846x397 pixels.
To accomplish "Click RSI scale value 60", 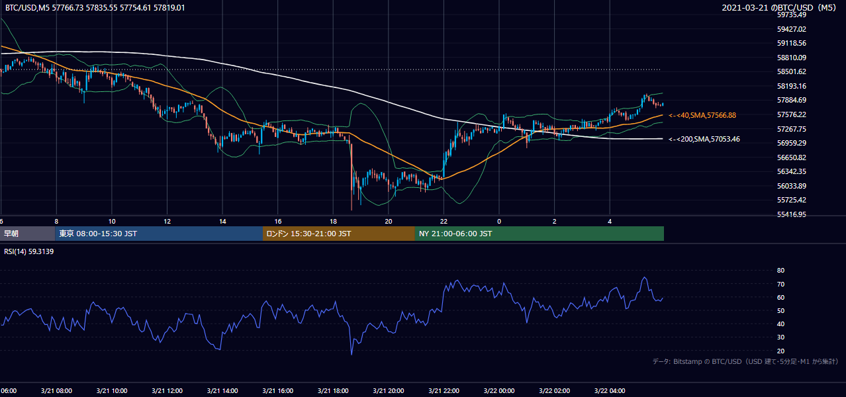I will pos(780,297).
